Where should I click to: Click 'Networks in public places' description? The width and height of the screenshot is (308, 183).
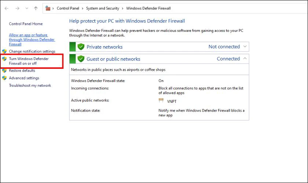[118, 70]
